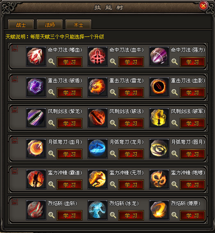Viewport: 215px width, 233px height.
Task: Inspect 命中刀法(血牛) with its magnifier
Action: click(113, 61)
